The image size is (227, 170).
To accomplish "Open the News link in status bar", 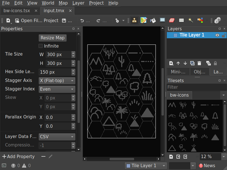I will point(207,165).
